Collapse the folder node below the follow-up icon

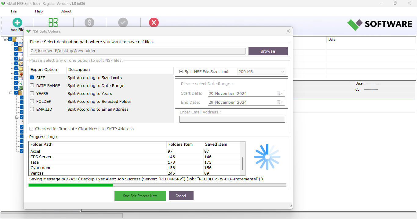(x=11, y=93)
